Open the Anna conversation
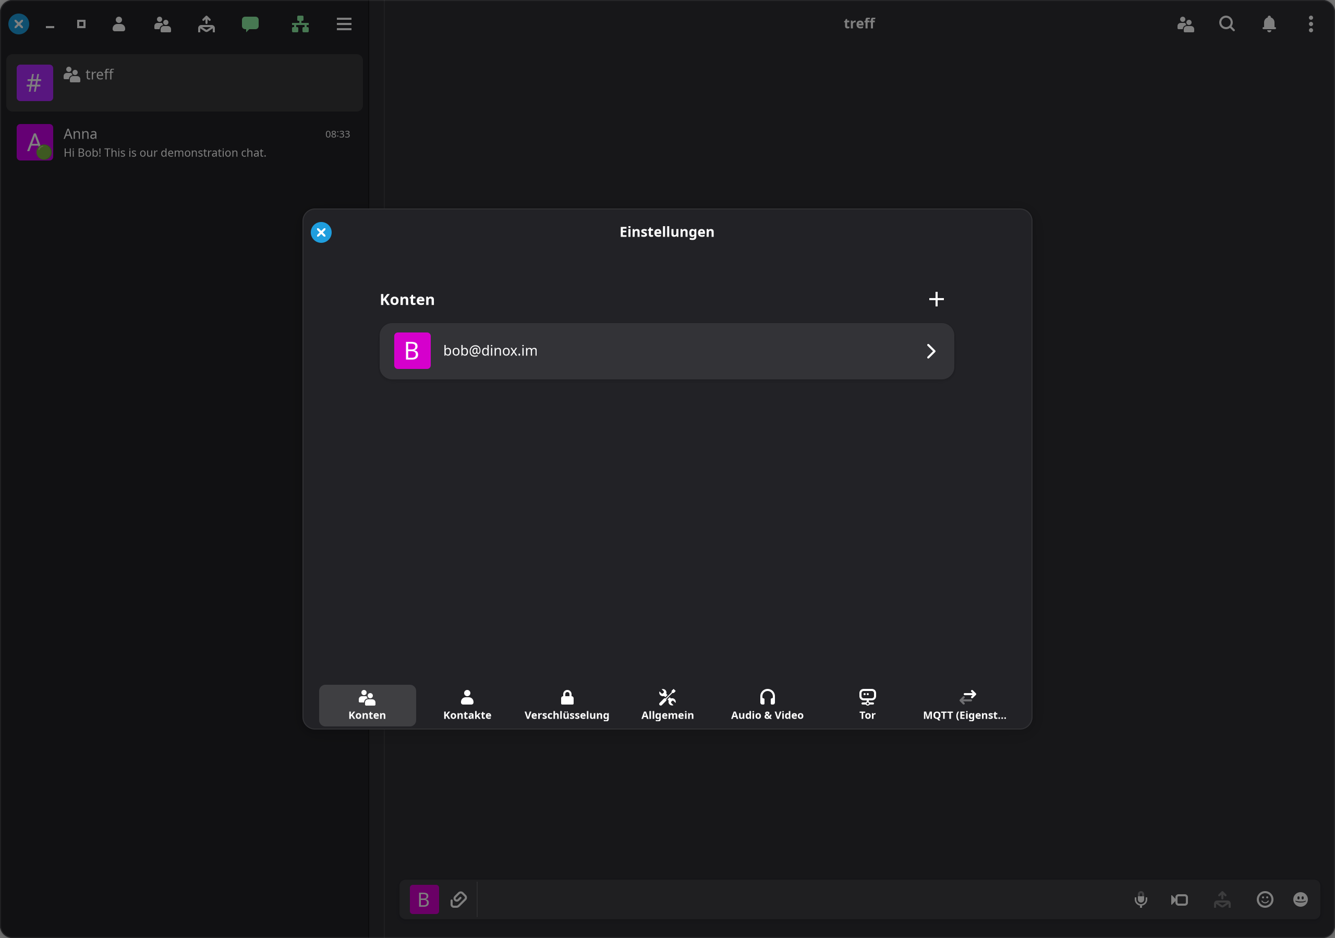Viewport: 1335px width, 938px height. coord(184,142)
